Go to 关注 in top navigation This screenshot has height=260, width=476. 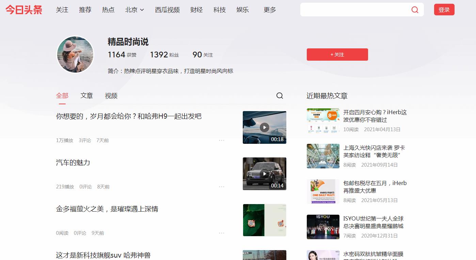62,10
